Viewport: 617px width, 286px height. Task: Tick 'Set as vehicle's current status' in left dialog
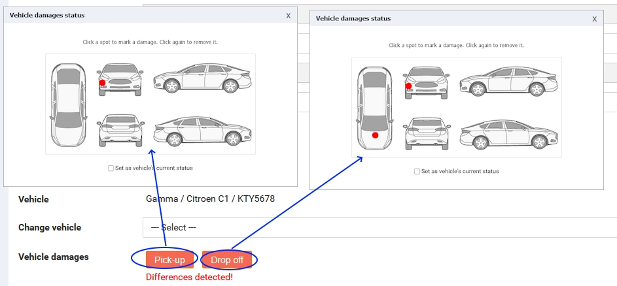111,168
